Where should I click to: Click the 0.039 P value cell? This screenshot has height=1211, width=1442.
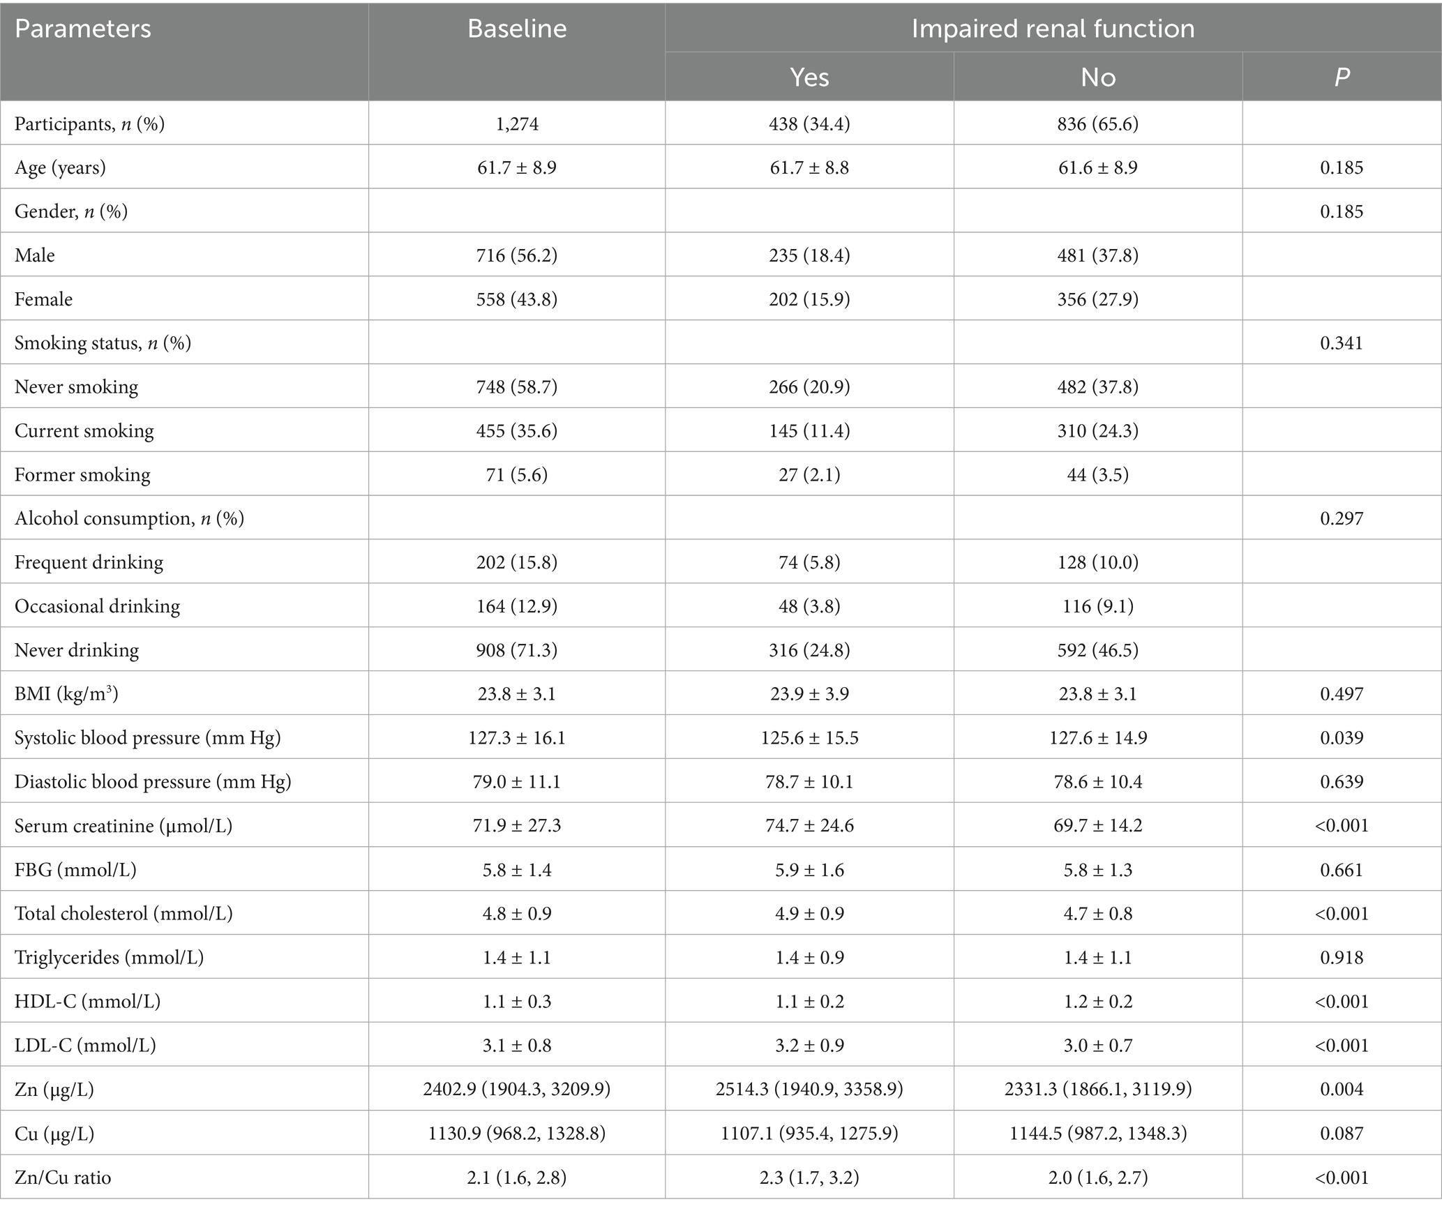tap(1341, 737)
